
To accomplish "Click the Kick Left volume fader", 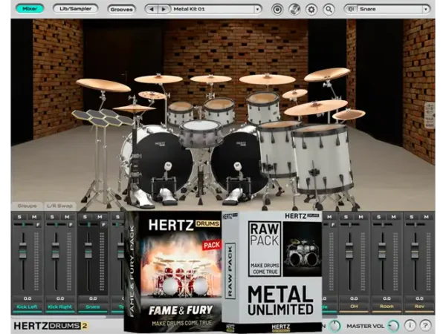I will pos(23,250).
